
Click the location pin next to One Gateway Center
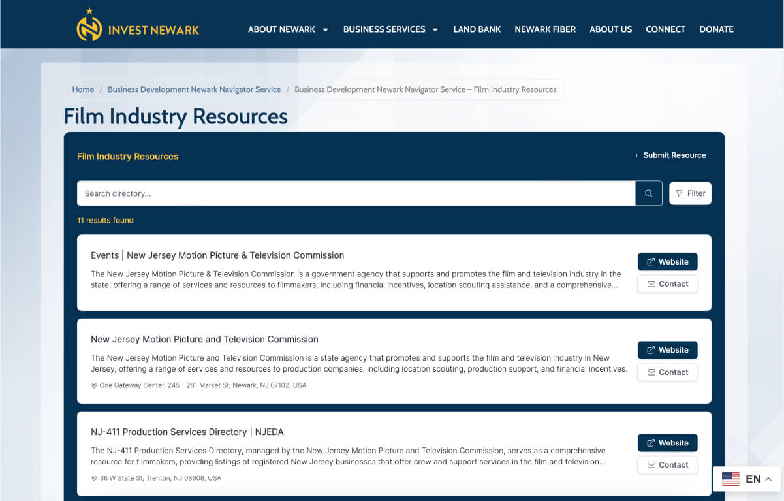point(94,385)
